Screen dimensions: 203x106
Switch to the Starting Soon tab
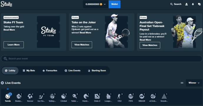[x=97, y=71]
